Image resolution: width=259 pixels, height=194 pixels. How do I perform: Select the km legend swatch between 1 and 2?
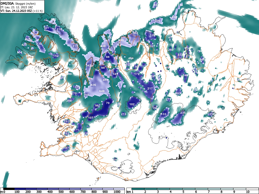pos(138,189)
